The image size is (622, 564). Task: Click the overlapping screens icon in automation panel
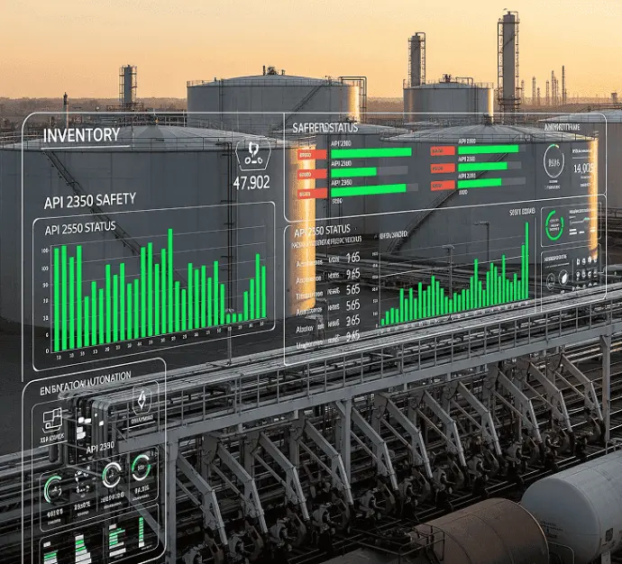[51, 416]
